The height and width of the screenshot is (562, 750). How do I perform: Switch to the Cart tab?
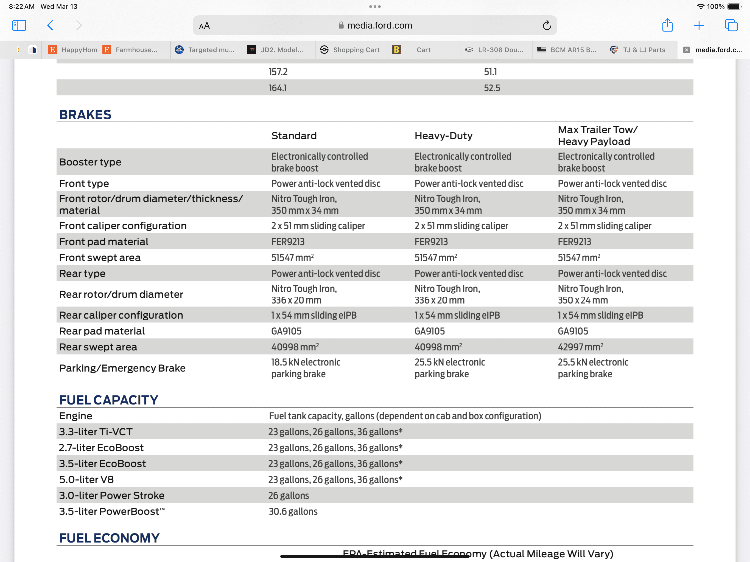(424, 50)
